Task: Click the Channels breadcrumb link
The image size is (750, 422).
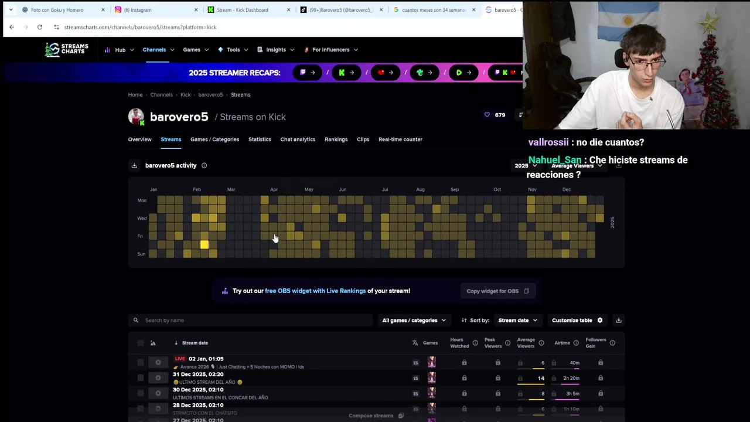Action: click(161, 95)
